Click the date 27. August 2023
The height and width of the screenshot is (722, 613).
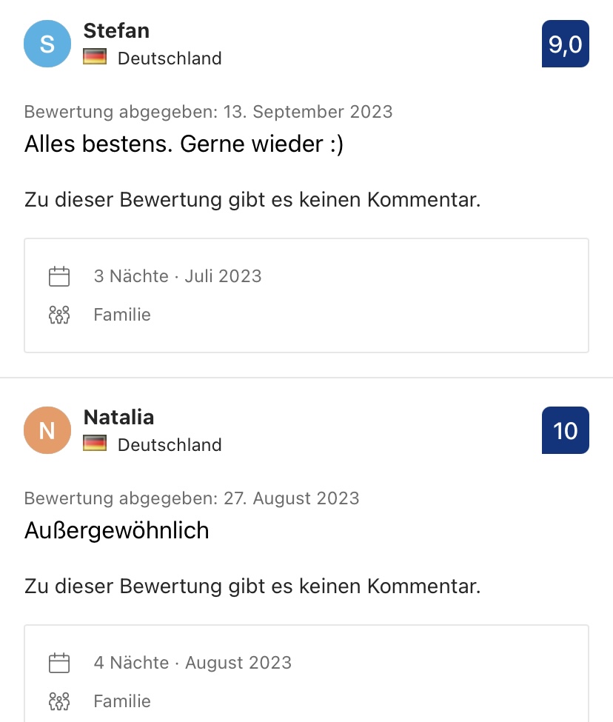coord(291,498)
